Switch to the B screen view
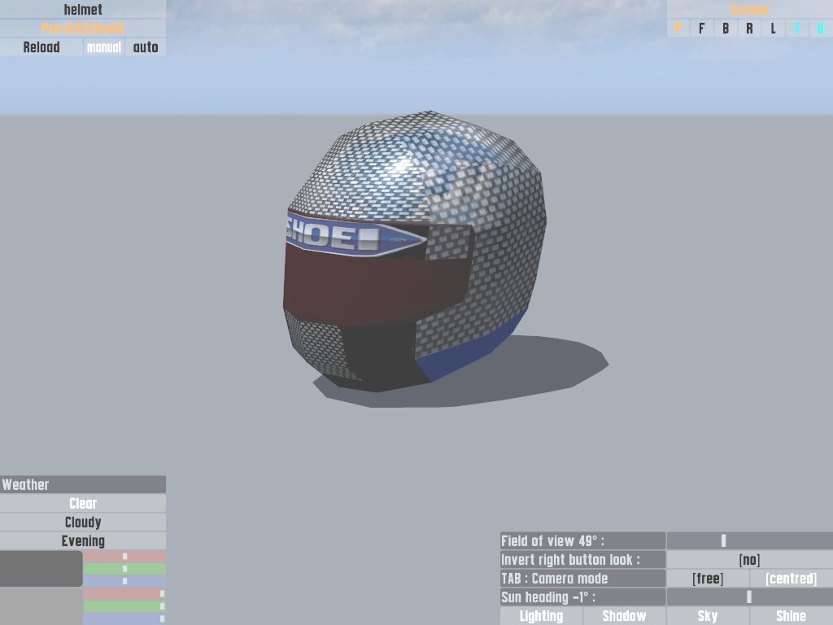 (x=726, y=28)
